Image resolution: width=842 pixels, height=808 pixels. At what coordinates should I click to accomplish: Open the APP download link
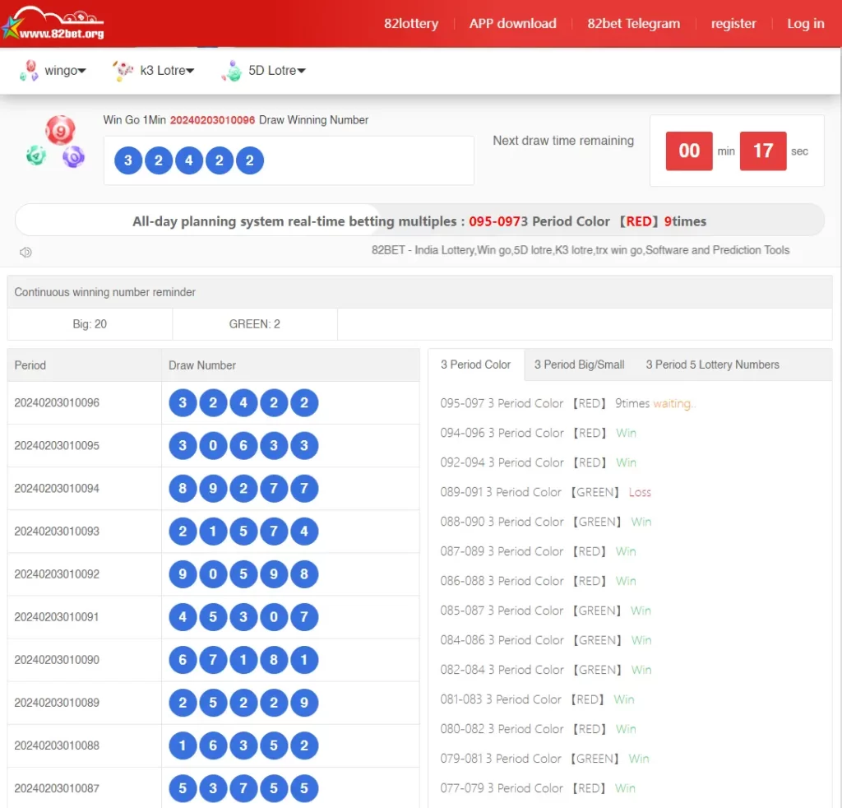(x=512, y=24)
